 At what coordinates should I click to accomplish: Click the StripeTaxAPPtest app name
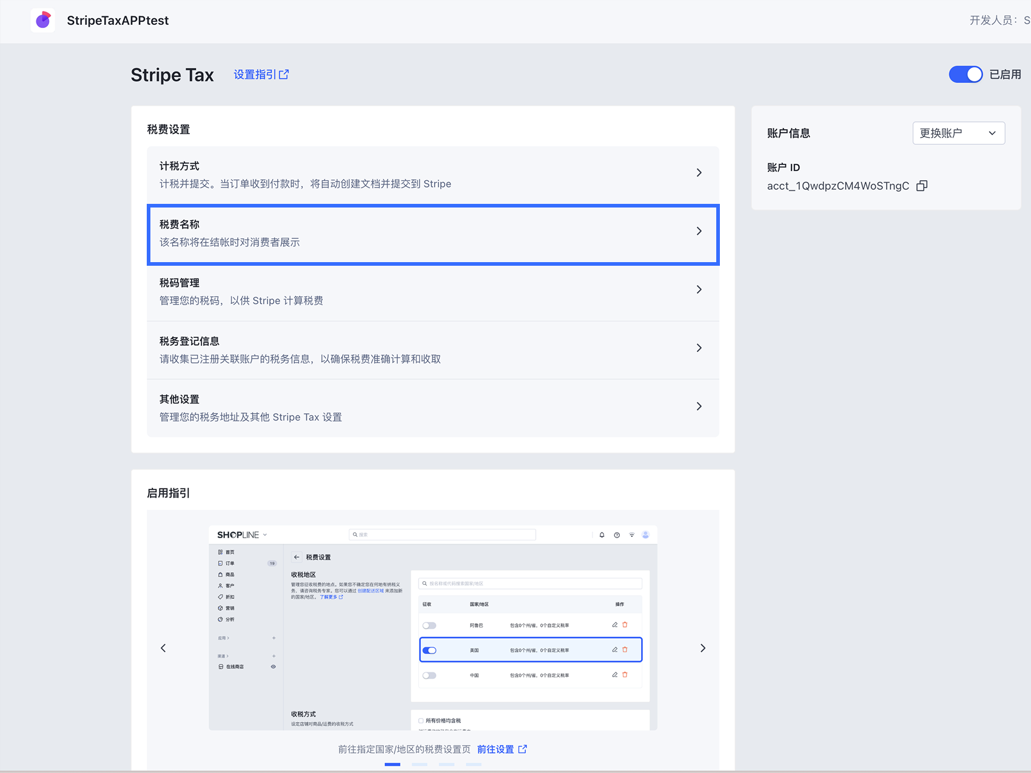tap(118, 21)
